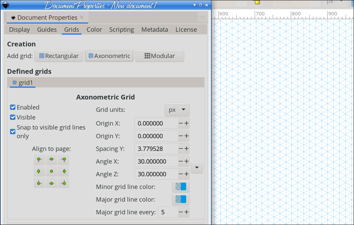Open the Minor grid line color picker
Viewport: 354px width, 225px height.
(x=181, y=187)
